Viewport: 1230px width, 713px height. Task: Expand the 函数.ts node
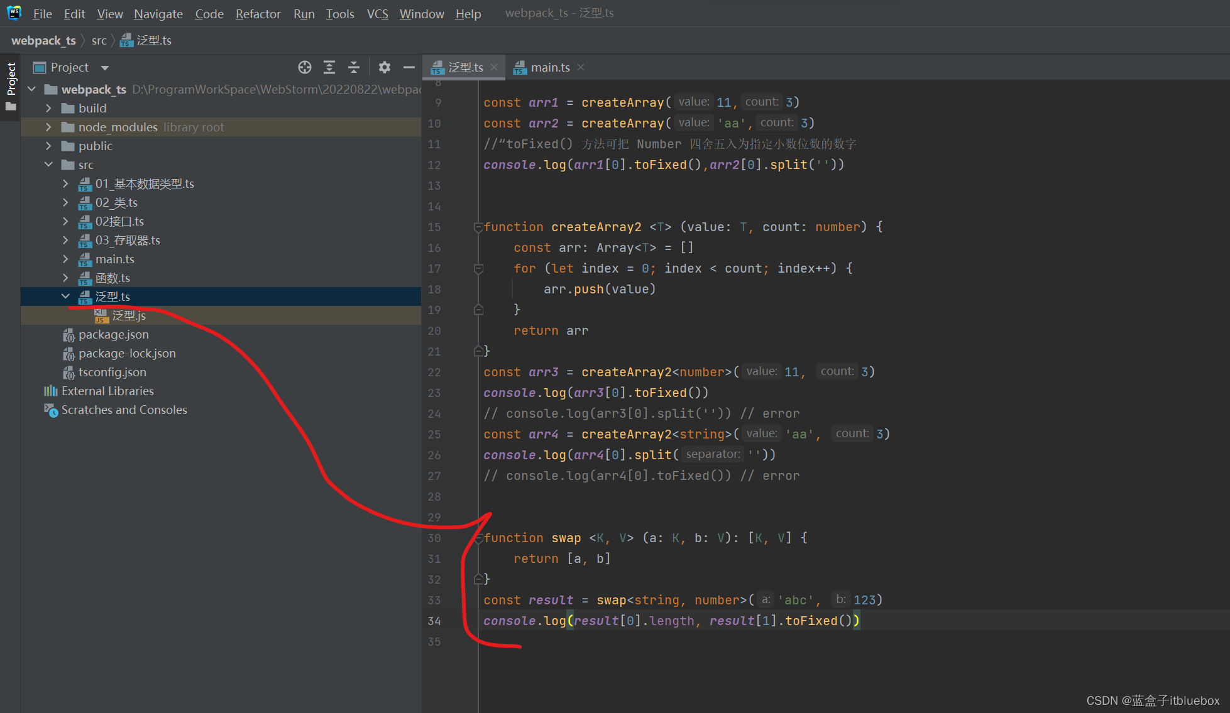point(65,278)
